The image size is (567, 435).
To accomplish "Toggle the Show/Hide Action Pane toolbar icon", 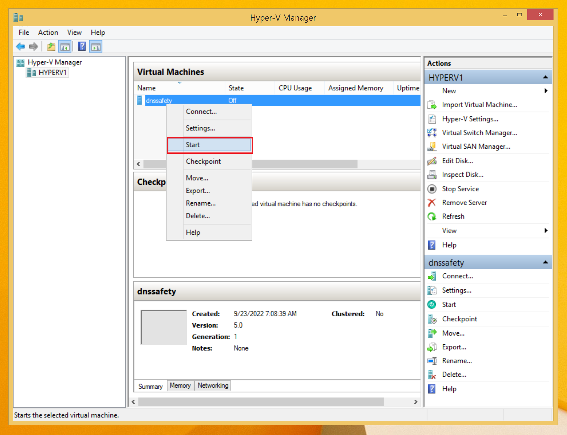I will pyautogui.click(x=96, y=47).
